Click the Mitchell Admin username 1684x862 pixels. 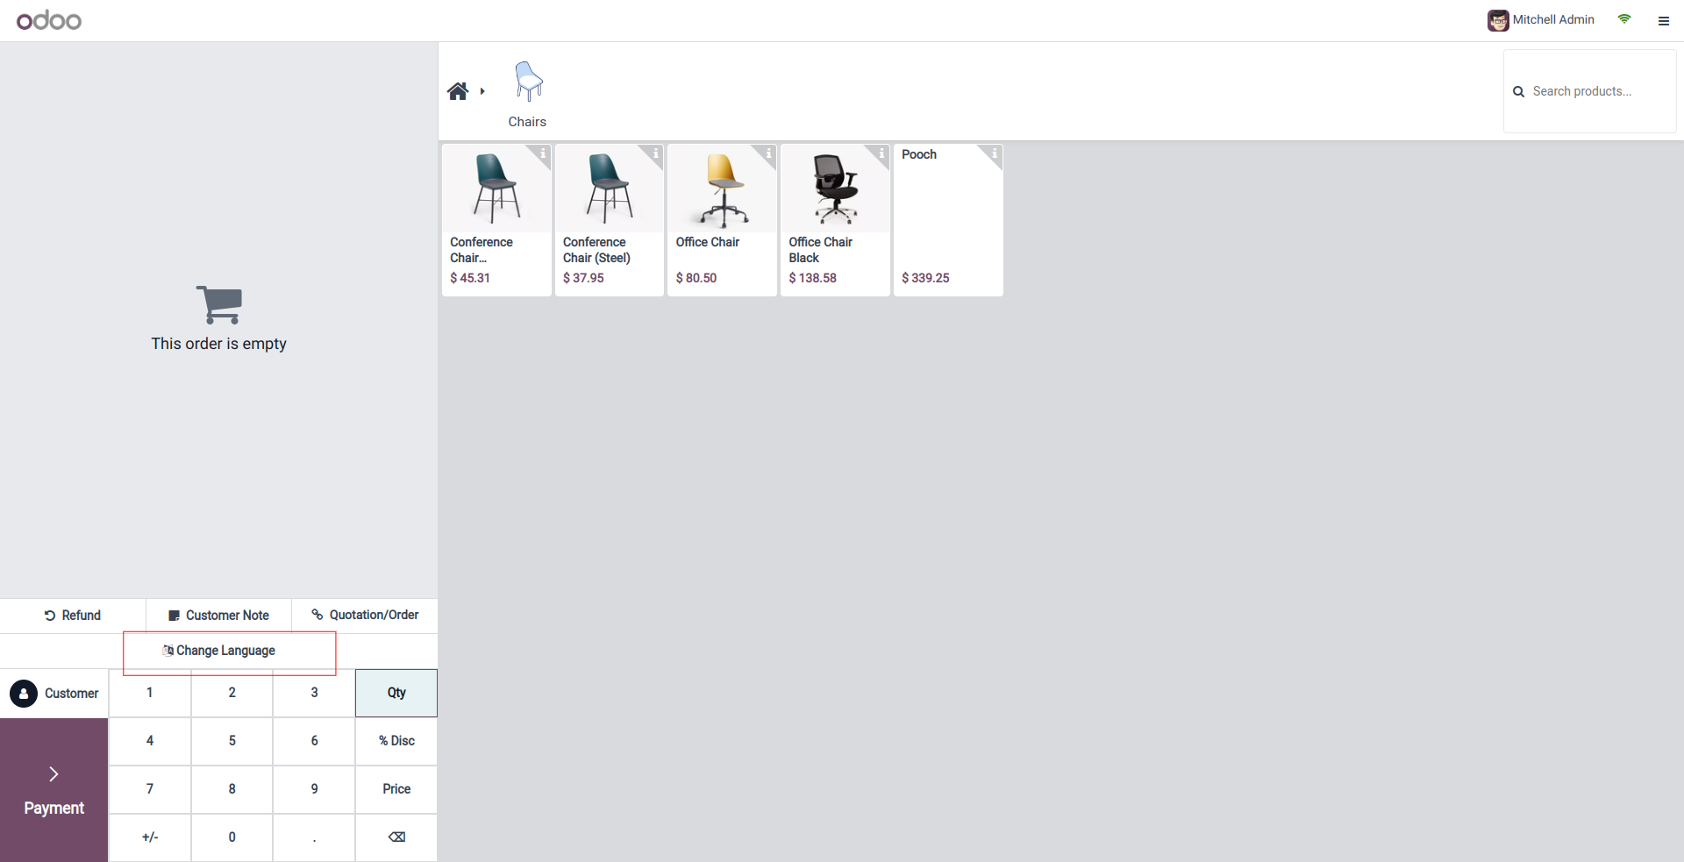1553,19
